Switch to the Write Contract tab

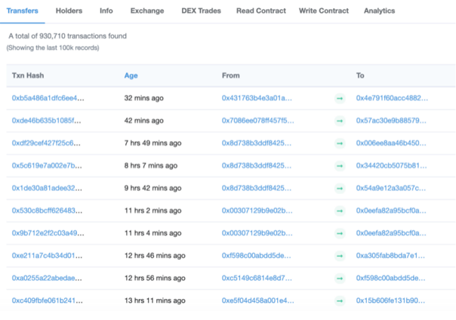(x=324, y=11)
